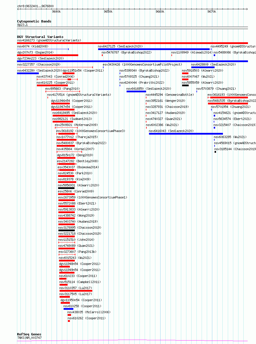256x344 pixels.
Task: Open nsv4388742 (Wong2019) variant
Action: coord(76,216)
